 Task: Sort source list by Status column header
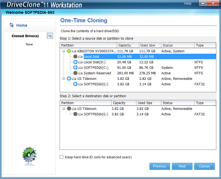click(x=178, y=45)
